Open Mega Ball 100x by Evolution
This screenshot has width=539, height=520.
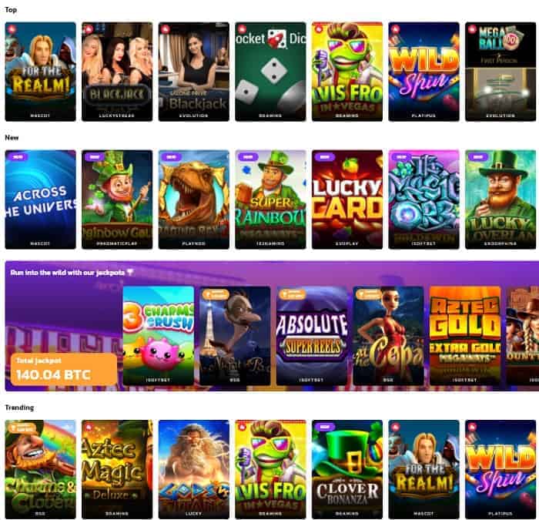(x=500, y=72)
